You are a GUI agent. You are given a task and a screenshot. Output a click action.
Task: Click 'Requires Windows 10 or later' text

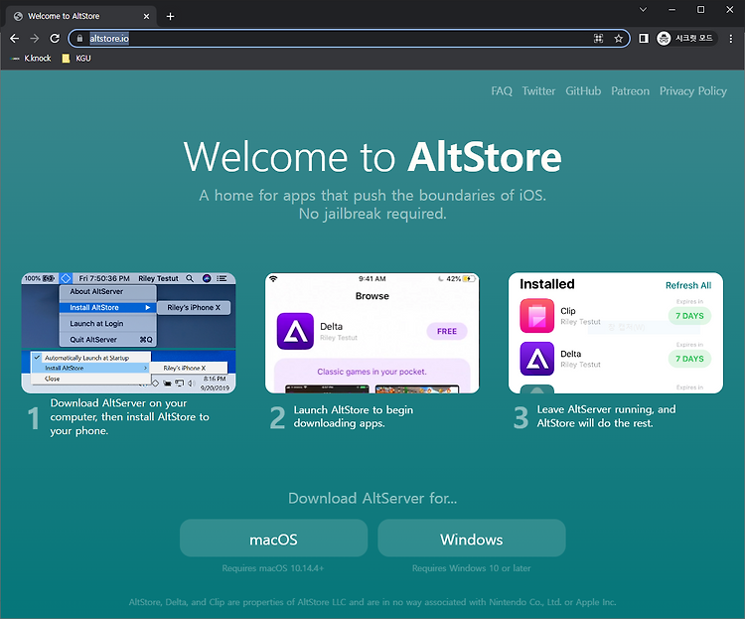(471, 568)
